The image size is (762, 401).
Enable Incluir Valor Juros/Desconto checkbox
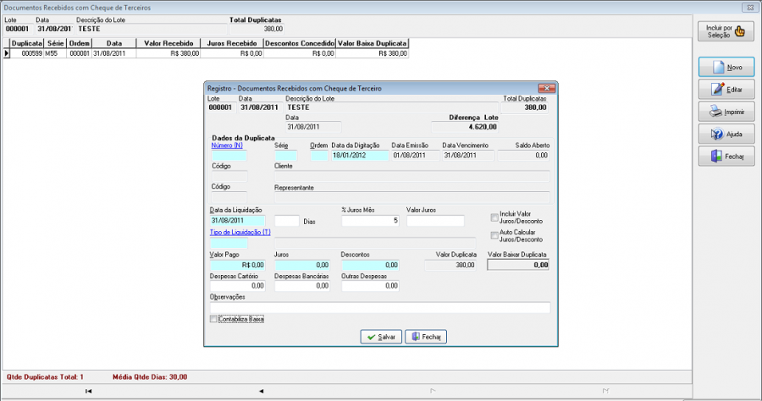pyautogui.click(x=494, y=217)
